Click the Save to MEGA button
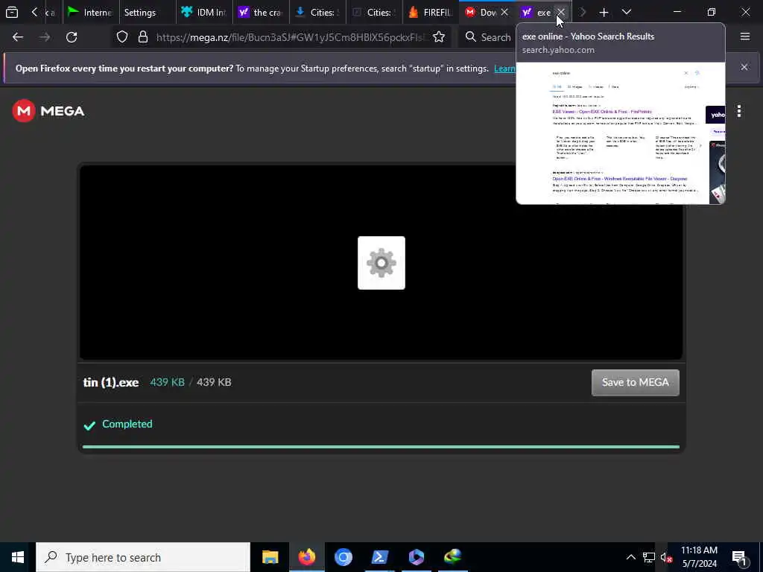Viewport: 763px width, 572px height. [x=635, y=382]
